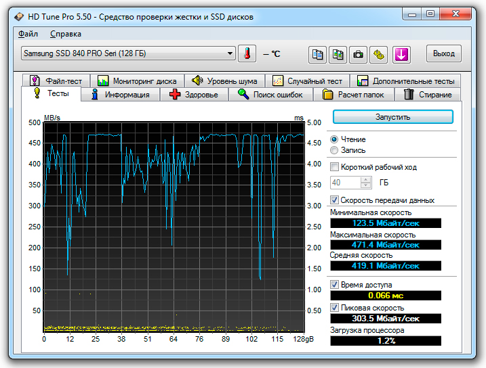The image size is (486, 368).
Task: Open the Справка menu
Action: coord(66,34)
